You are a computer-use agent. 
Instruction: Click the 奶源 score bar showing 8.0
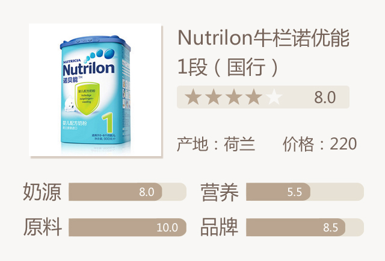(115, 192)
